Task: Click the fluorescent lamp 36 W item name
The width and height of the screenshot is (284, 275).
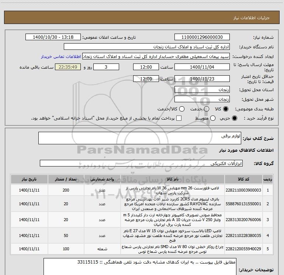Action: click(173, 190)
